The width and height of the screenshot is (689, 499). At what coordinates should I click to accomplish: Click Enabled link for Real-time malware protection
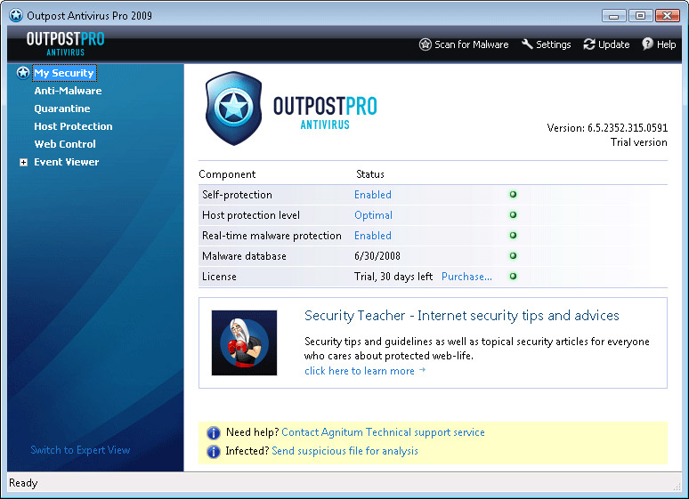coord(373,236)
